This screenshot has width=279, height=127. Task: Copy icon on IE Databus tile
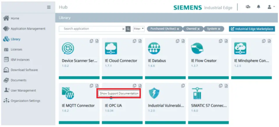pyautogui.click(x=178, y=41)
